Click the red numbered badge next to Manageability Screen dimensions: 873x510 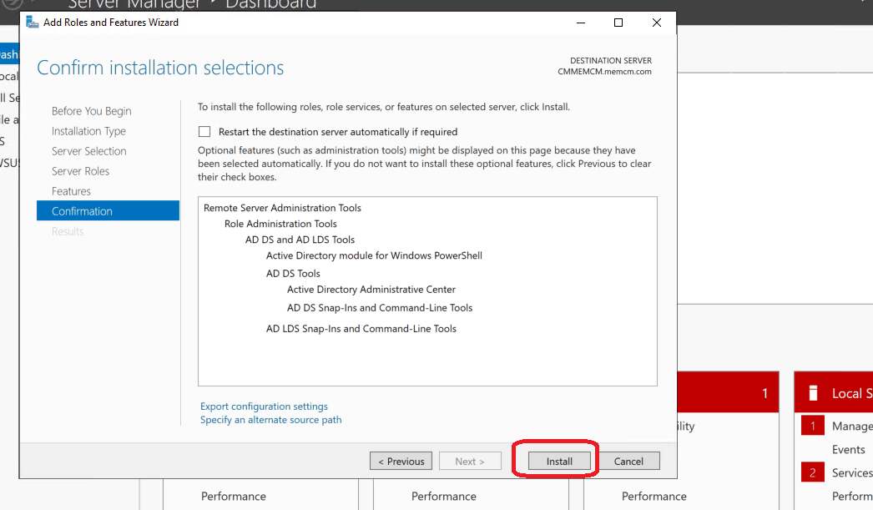pyautogui.click(x=813, y=425)
